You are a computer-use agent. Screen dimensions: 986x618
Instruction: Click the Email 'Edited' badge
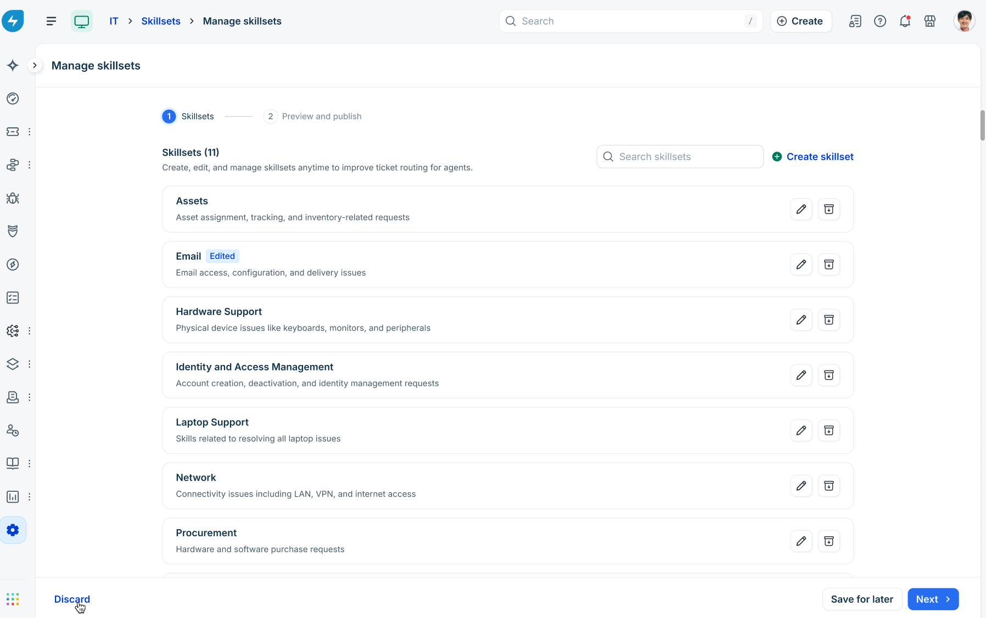click(222, 256)
